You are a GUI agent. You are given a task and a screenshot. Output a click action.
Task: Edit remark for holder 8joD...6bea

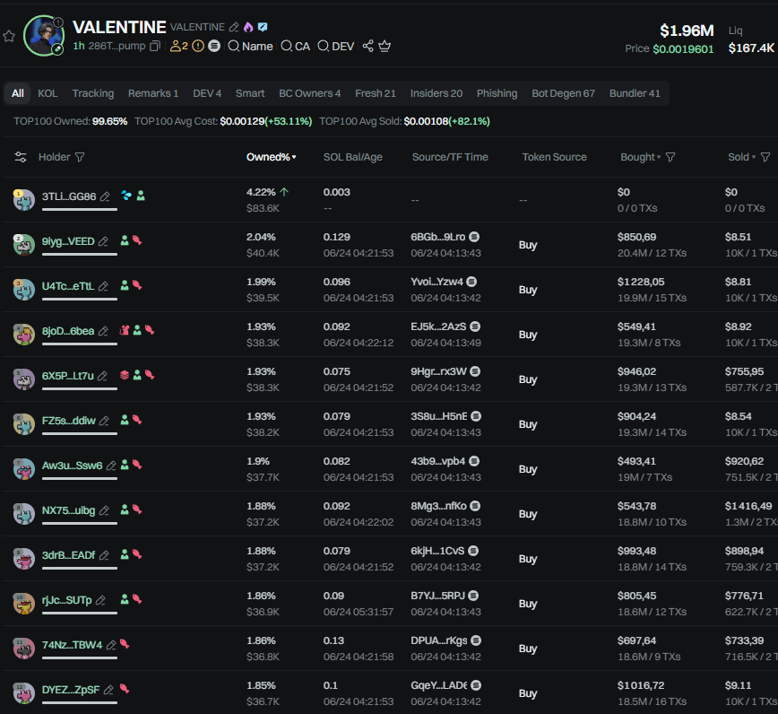pos(103,331)
